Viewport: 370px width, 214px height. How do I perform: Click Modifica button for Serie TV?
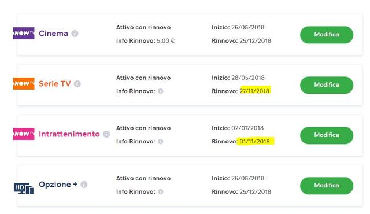(327, 85)
